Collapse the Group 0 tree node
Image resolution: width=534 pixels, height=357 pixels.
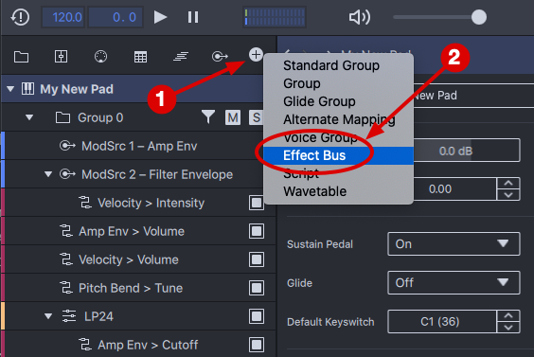pyautogui.click(x=29, y=117)
